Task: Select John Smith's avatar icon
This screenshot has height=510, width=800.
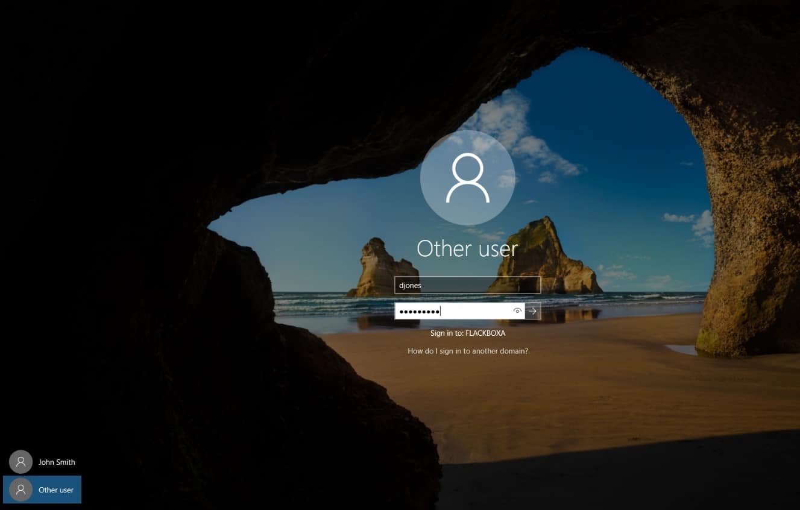Action: tap(20, 462)
